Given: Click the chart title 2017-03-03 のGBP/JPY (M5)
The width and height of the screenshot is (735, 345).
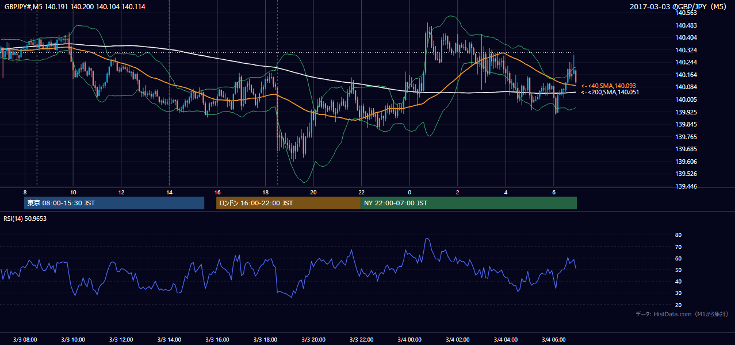Looking at the screenshot, I should click(x=679, y=6).
